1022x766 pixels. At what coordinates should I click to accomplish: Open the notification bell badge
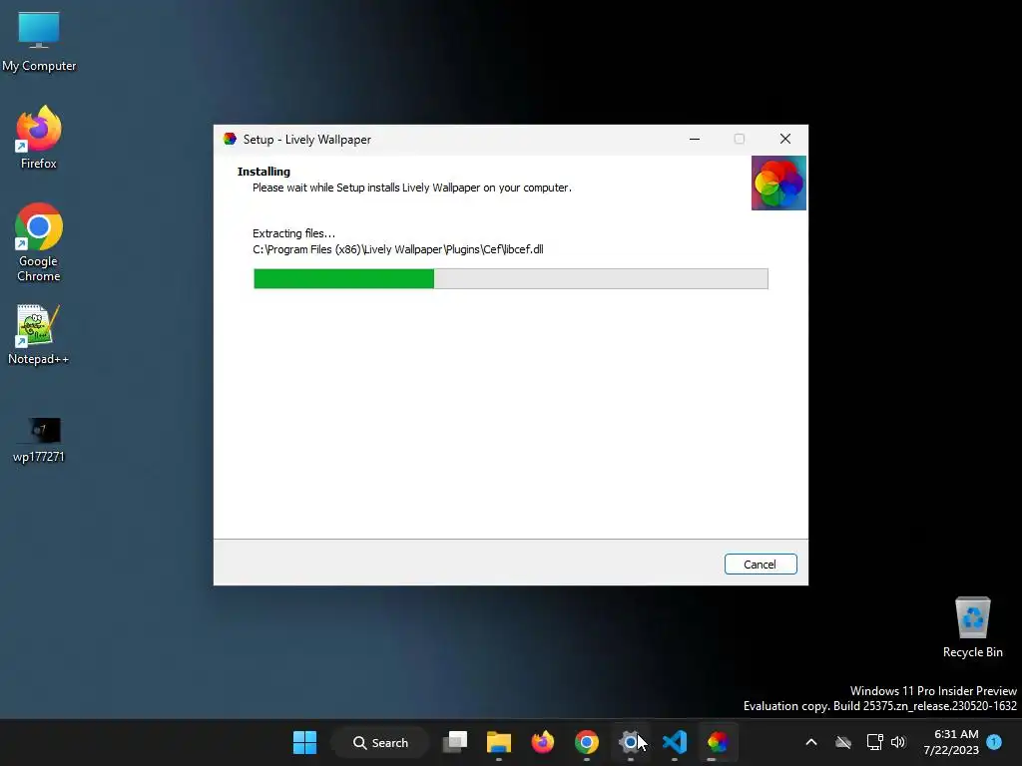[x=995, y=742]
